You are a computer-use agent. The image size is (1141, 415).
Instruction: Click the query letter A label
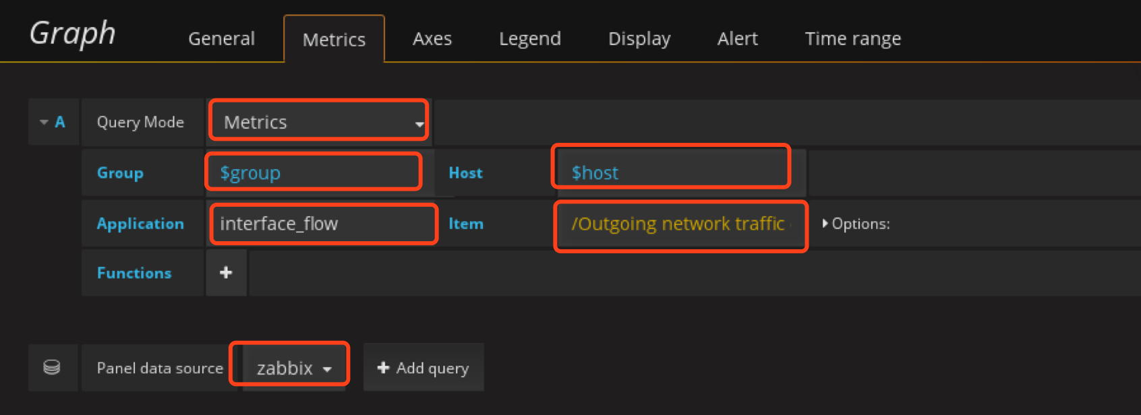click(x=60, y=123)
